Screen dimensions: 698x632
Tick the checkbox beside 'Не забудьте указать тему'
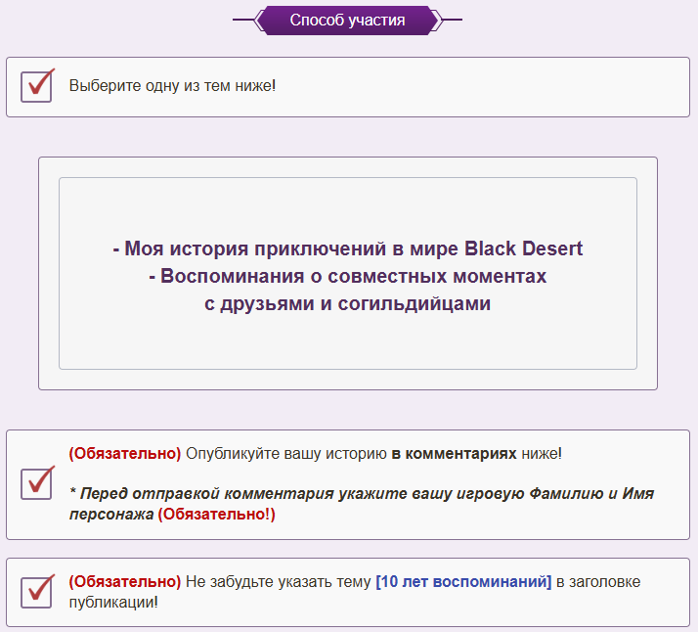click(36, 592)
